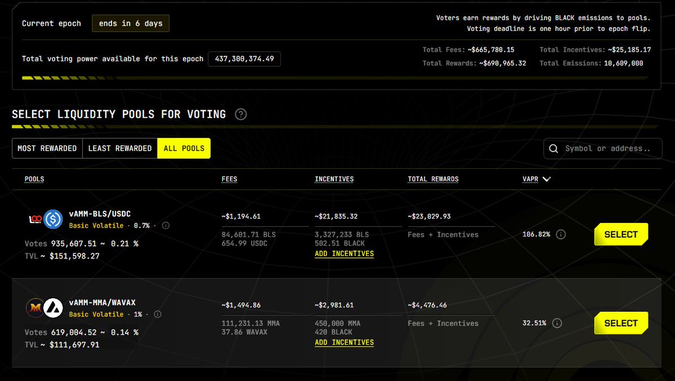Sort by Total Rewards column header

click(433, 179)
